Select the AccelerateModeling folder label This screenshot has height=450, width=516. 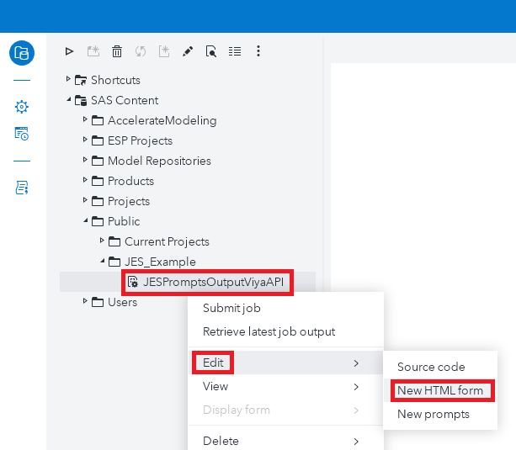(162, 120)
